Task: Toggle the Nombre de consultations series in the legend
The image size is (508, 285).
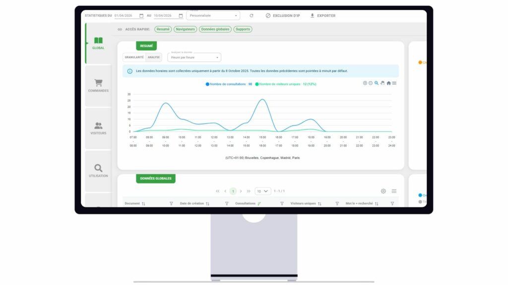Action: click(x=228, y=85)
